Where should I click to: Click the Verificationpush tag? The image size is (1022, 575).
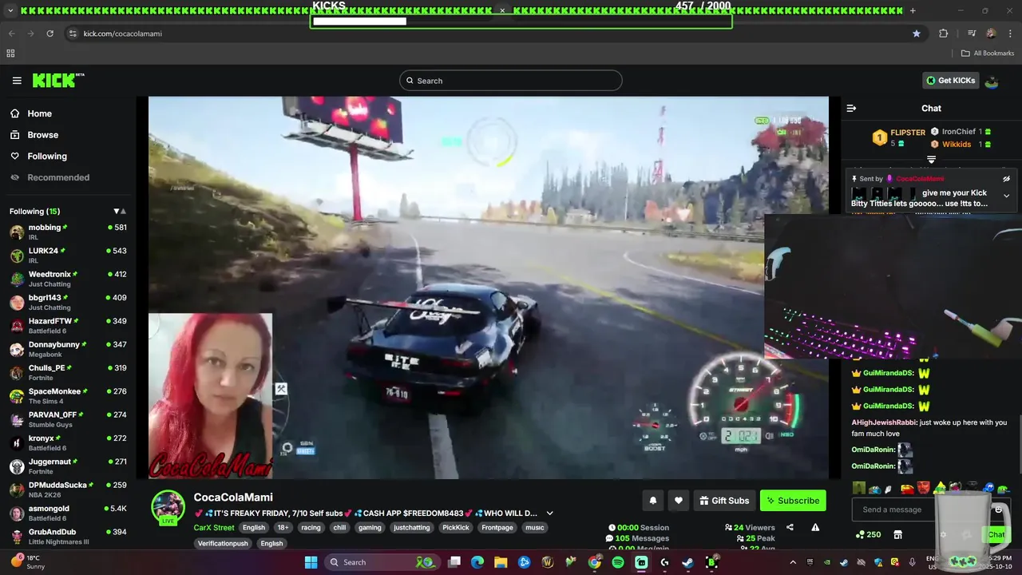click(x=224, y=543)
